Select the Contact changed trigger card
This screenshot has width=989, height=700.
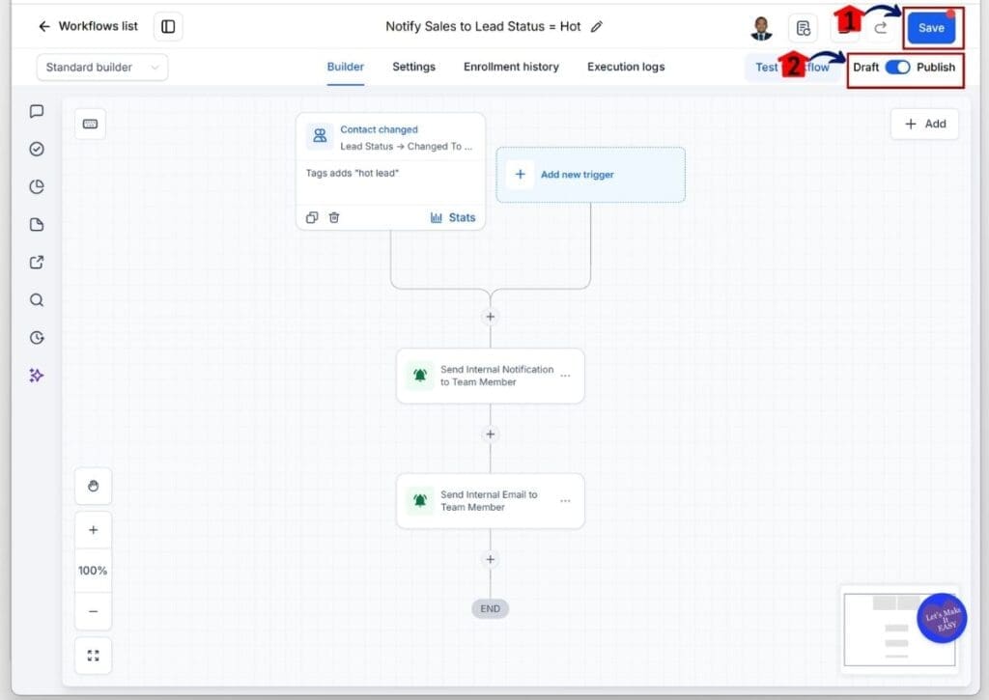tap(390, 171)
